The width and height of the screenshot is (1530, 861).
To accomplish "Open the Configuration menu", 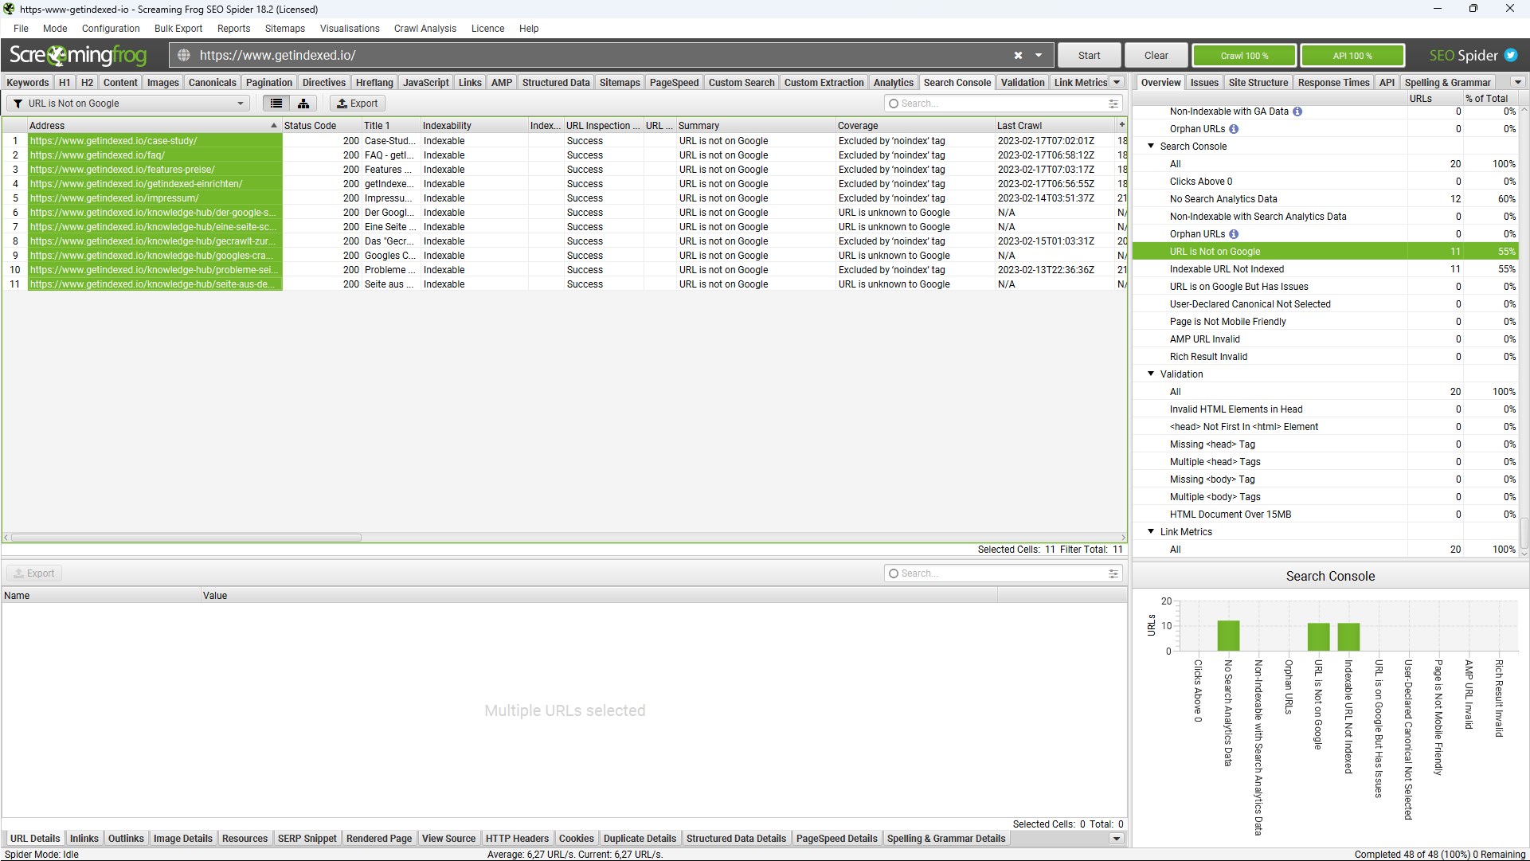I will coord(111,29).
